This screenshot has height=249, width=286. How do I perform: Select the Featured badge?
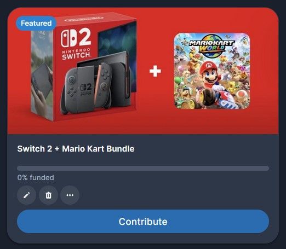(x=36, y=23)
